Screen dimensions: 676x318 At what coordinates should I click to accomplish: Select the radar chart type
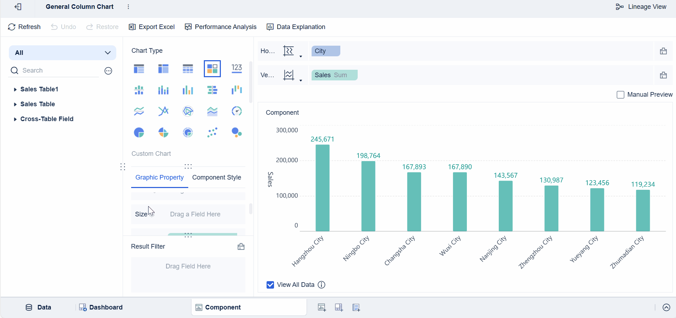point(188,111)
